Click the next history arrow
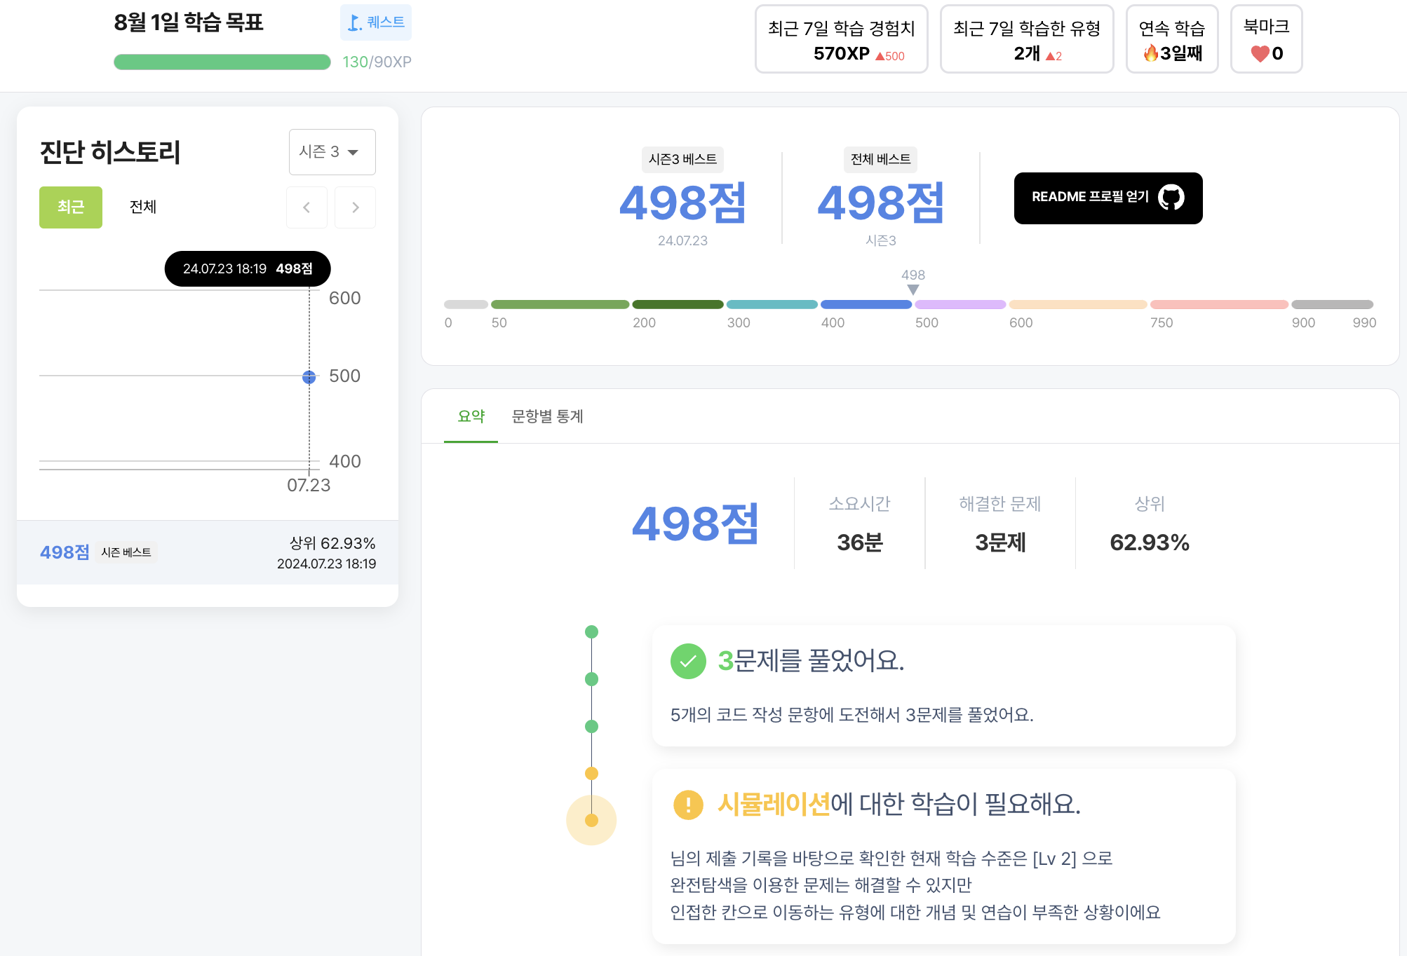Viewport: 1407px width, 956px height. coord(355,207)
